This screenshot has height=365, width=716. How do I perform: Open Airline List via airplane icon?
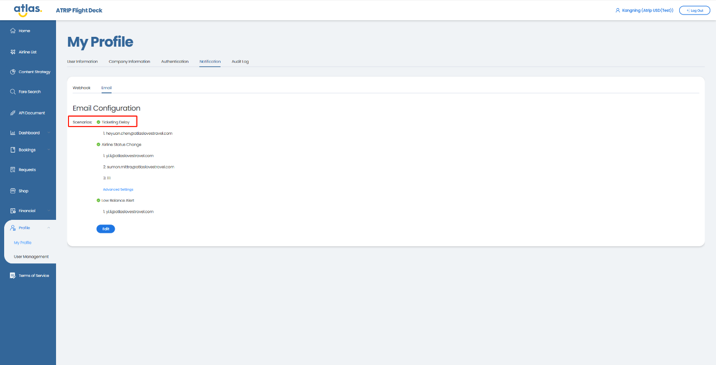click(x=13, y=52)
